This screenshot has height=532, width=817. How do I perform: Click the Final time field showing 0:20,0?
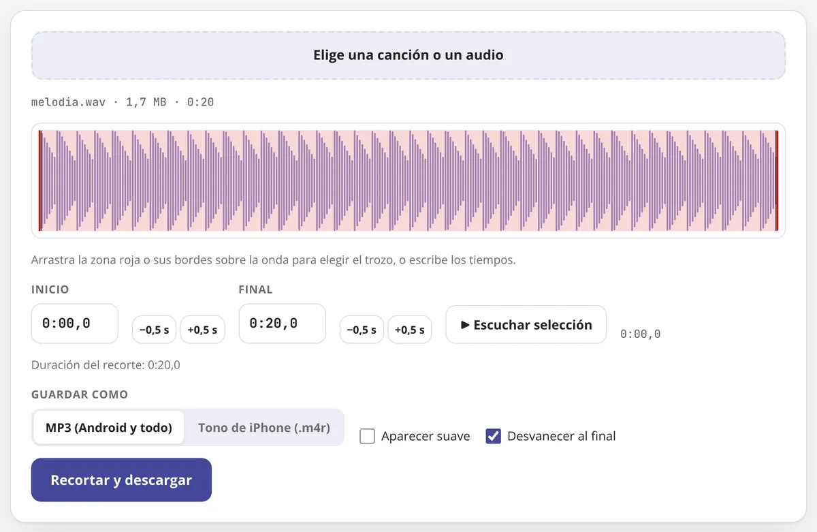tap(283, 324)
